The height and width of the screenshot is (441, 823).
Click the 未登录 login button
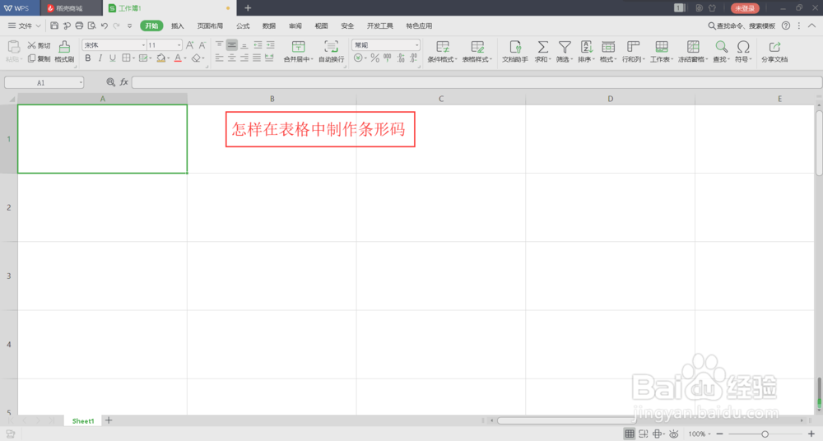click(x=745, y=8)
